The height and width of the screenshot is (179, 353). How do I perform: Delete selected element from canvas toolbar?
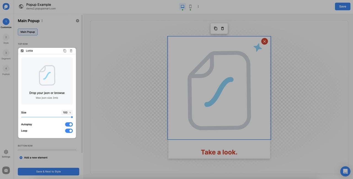pos(223,28)
